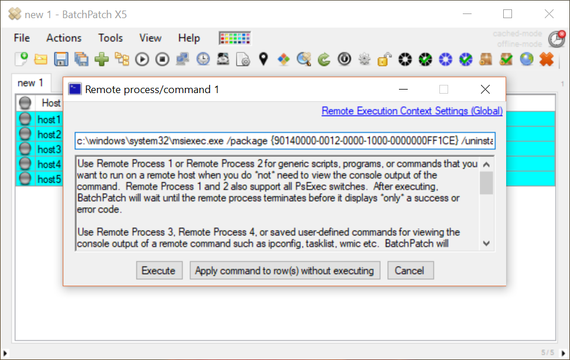Select the host4 row
The height and width of the screenshot is (360, 570).
pos(49,164)
